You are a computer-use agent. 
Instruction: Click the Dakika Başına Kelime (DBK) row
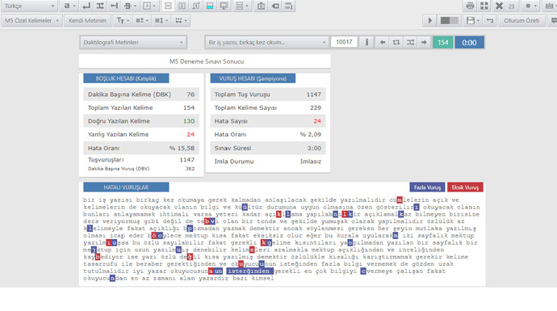tap(141, 95)
